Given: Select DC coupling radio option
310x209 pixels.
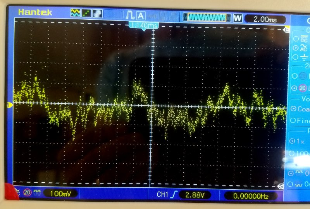Looking at the screenshot, I should (x=296, y=38).
